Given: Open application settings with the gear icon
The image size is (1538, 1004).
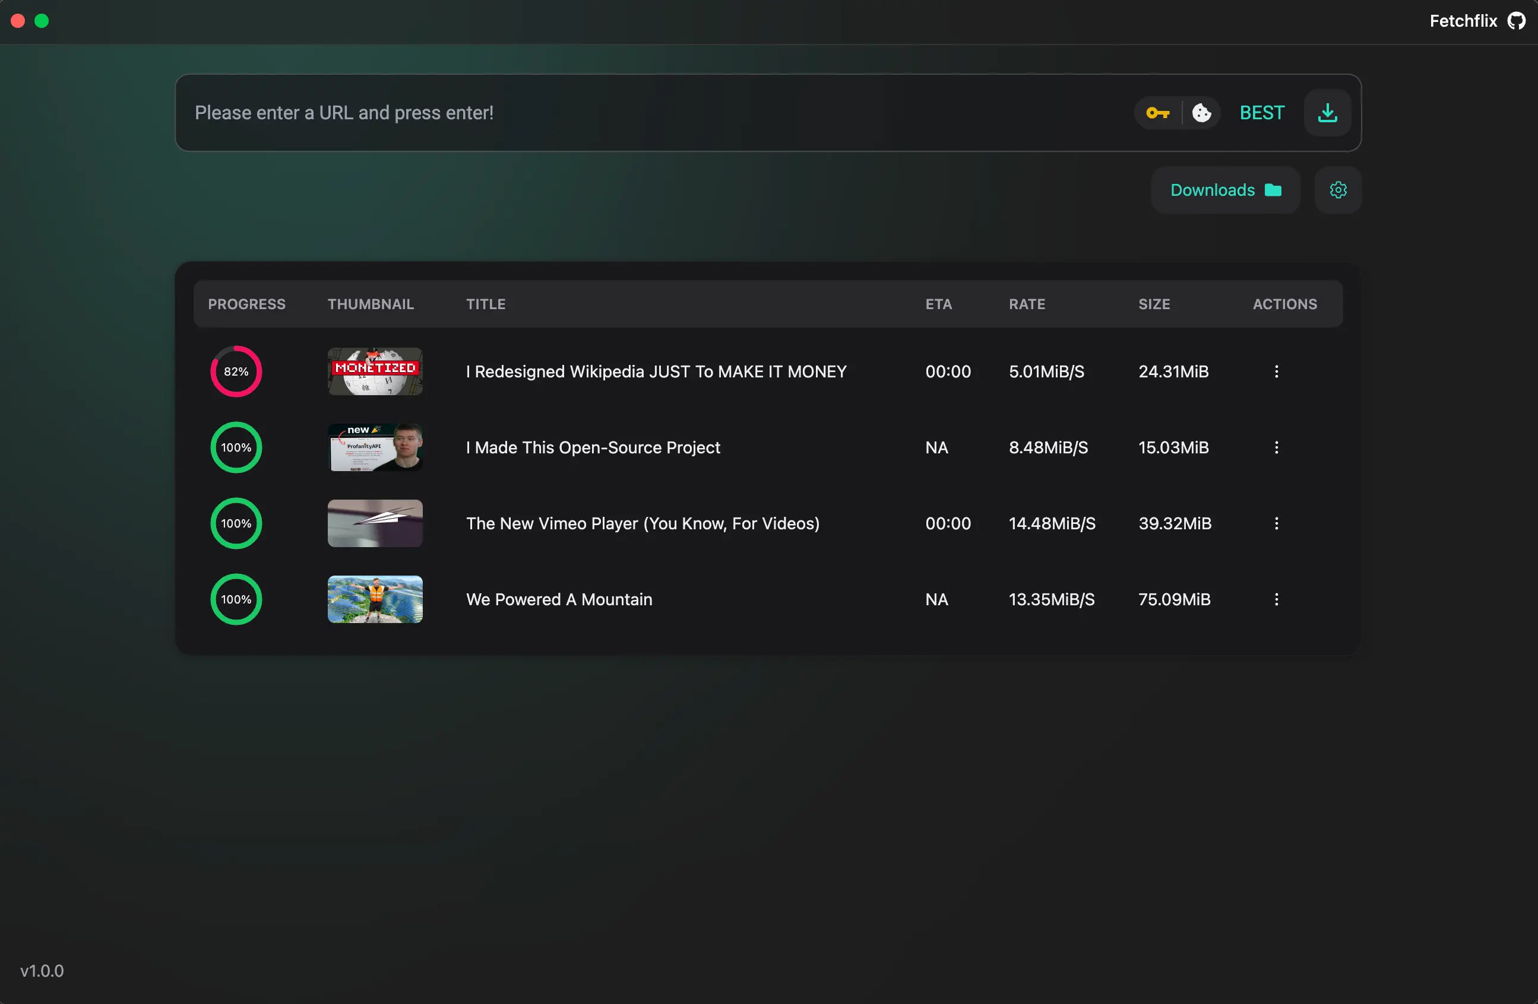Looking at the screenshot, I should tap(1338, 189).
